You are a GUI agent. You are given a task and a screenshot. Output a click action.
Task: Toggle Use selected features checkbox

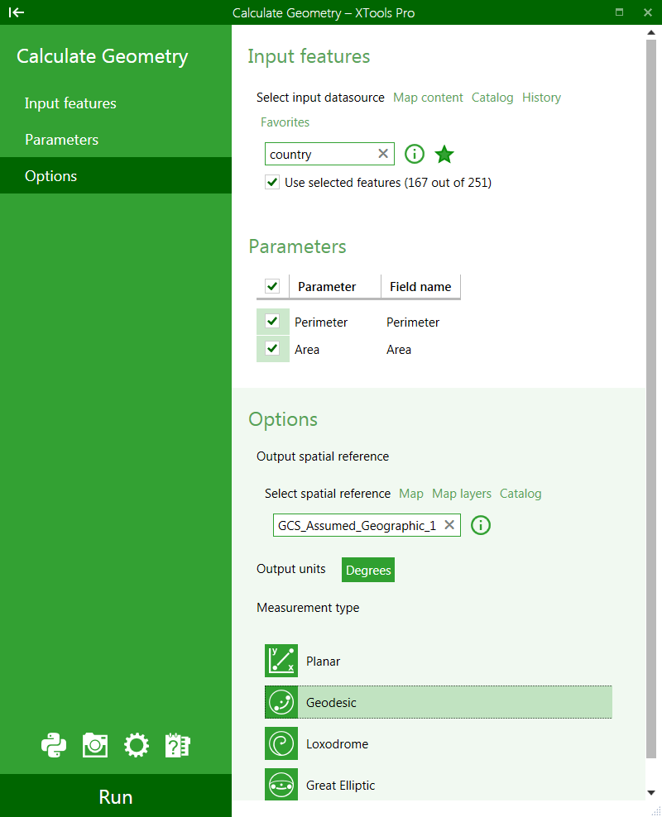(272, 183)
